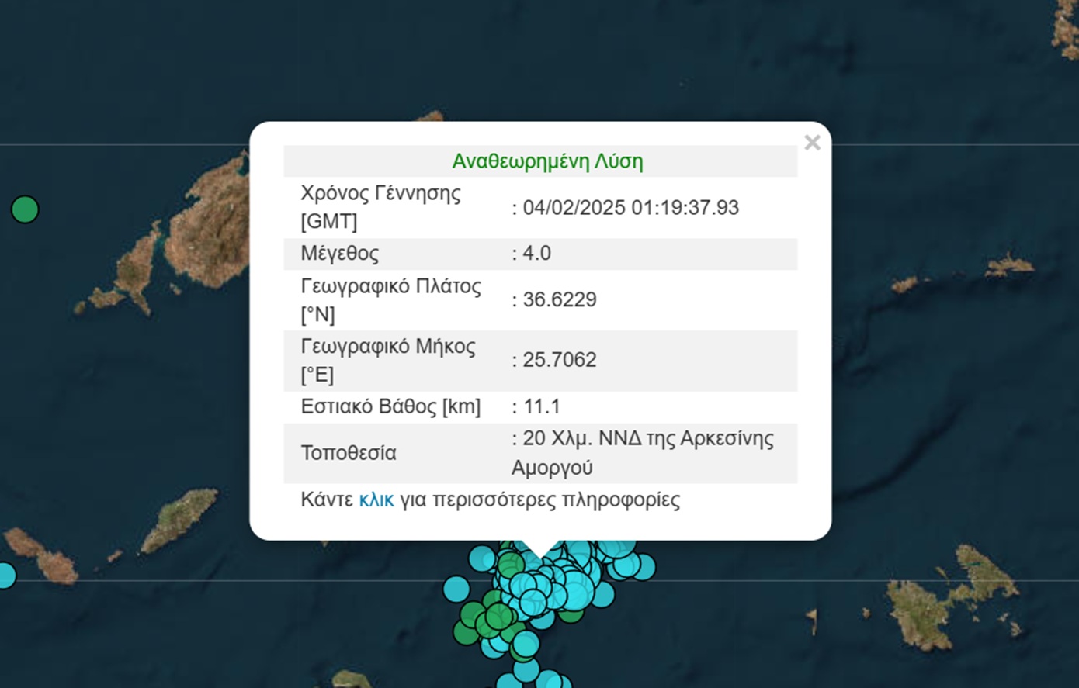1079x688 pixels.
Task: Click the focal depth value 11.1
Action: 541,406
